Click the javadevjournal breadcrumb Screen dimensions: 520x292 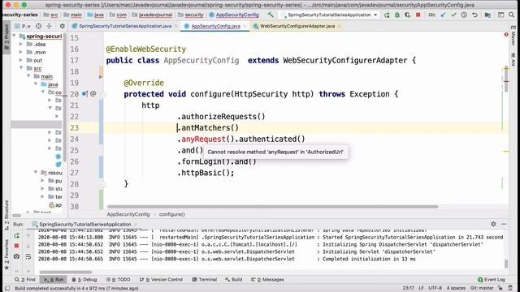coord(155,15)
